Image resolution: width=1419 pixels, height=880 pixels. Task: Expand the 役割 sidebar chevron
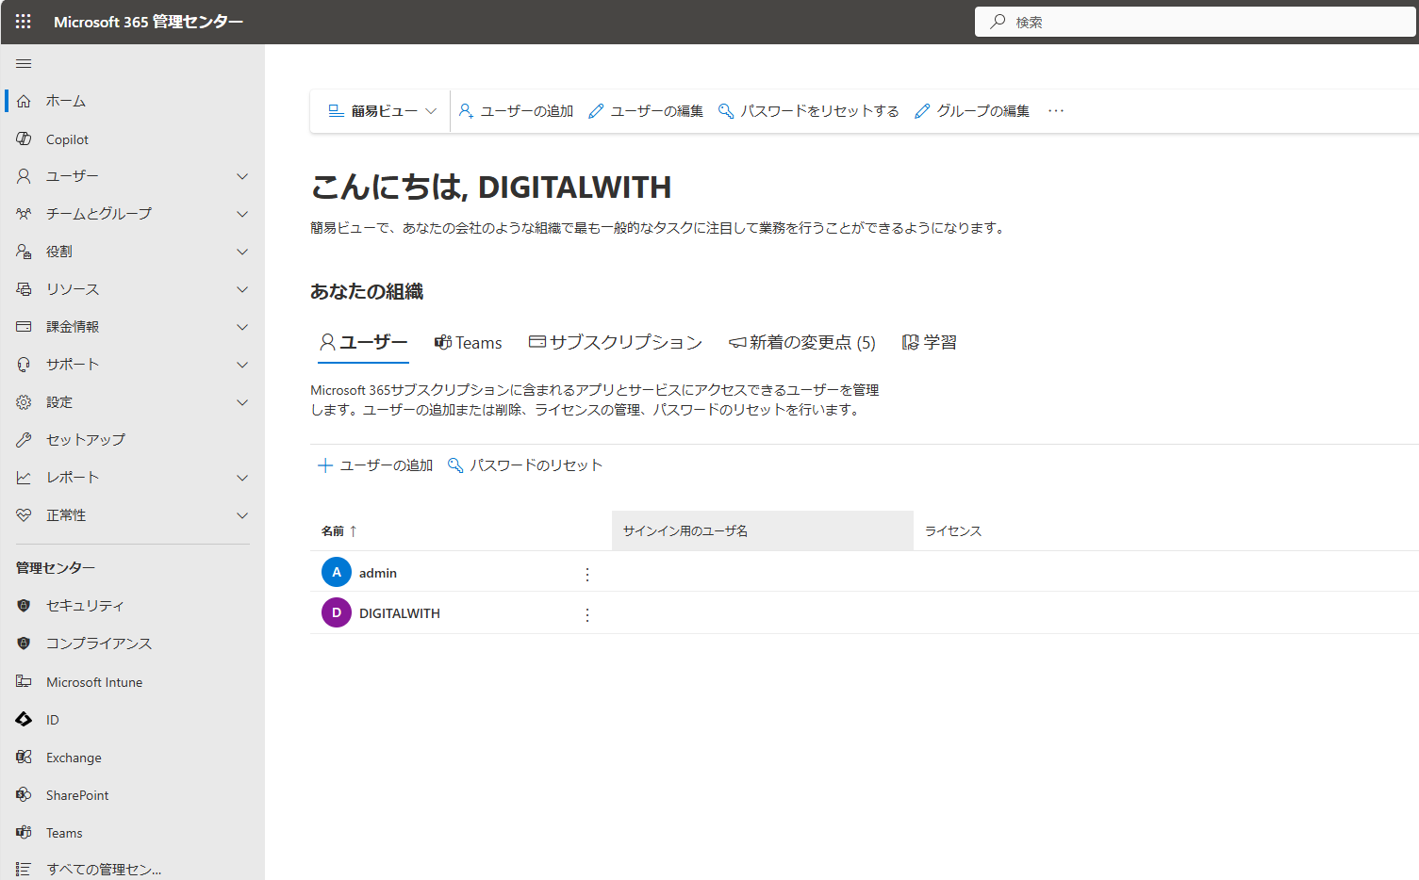242,252
